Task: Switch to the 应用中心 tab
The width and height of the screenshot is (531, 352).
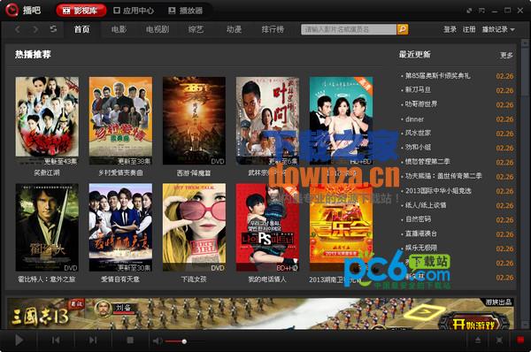Action: [x=134, y=11]
